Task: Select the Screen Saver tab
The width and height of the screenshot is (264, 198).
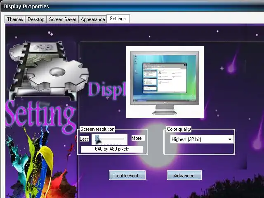Action: coord(62,19)
